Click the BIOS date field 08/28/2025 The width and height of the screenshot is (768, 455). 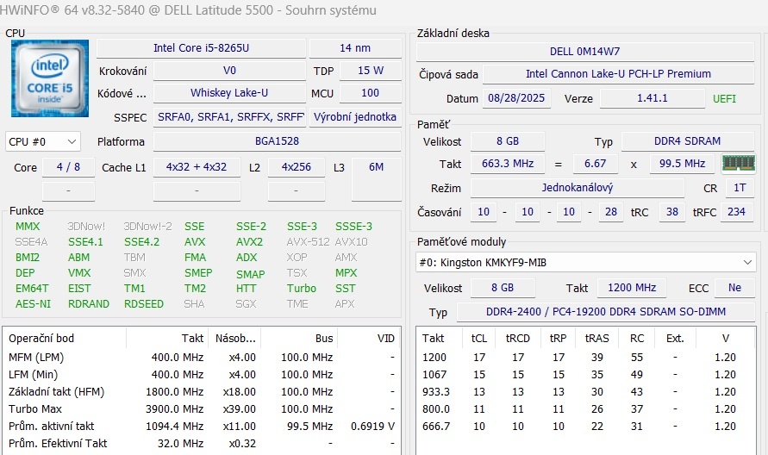517,98
